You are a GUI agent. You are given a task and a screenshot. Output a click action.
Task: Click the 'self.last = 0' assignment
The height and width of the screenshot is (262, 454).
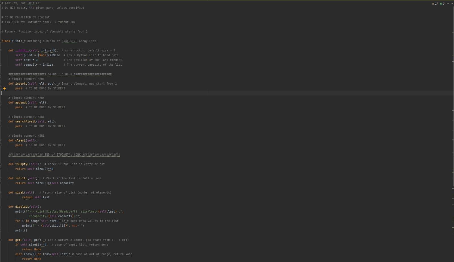(x=26, y=60)
